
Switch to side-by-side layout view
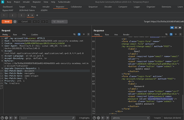click(172, 28)
